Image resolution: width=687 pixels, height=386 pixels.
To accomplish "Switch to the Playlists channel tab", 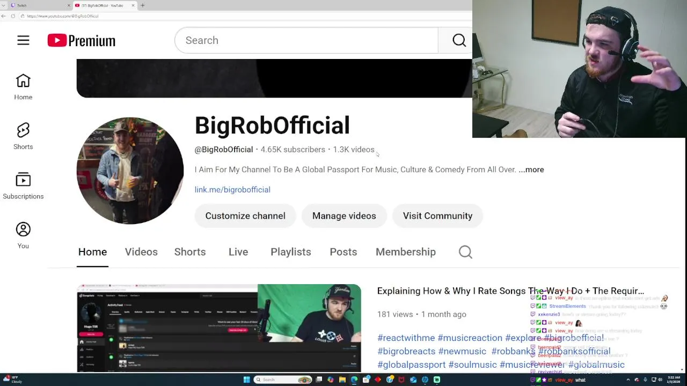I will 291,252.
